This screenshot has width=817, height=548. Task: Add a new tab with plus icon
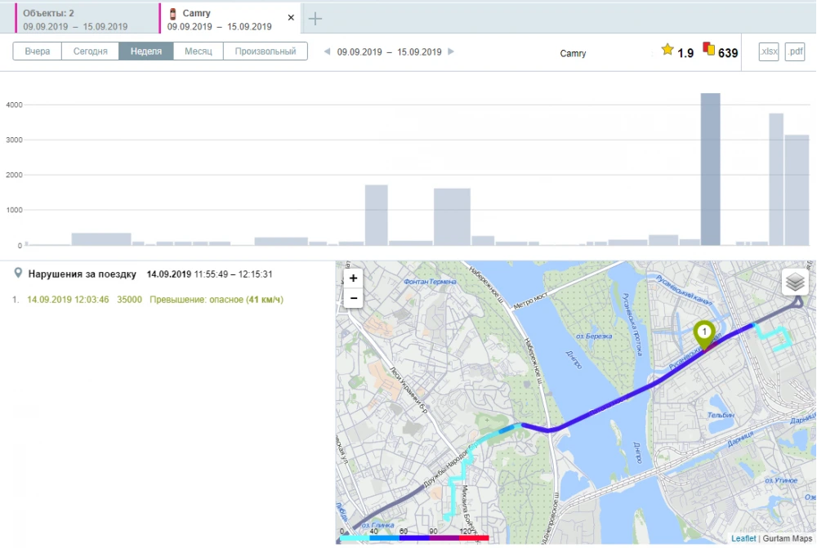pyautogui.click(x=315, y=19)
